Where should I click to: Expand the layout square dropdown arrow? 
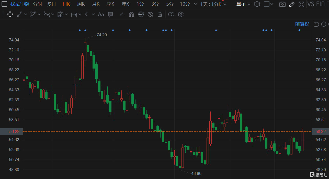272,4
